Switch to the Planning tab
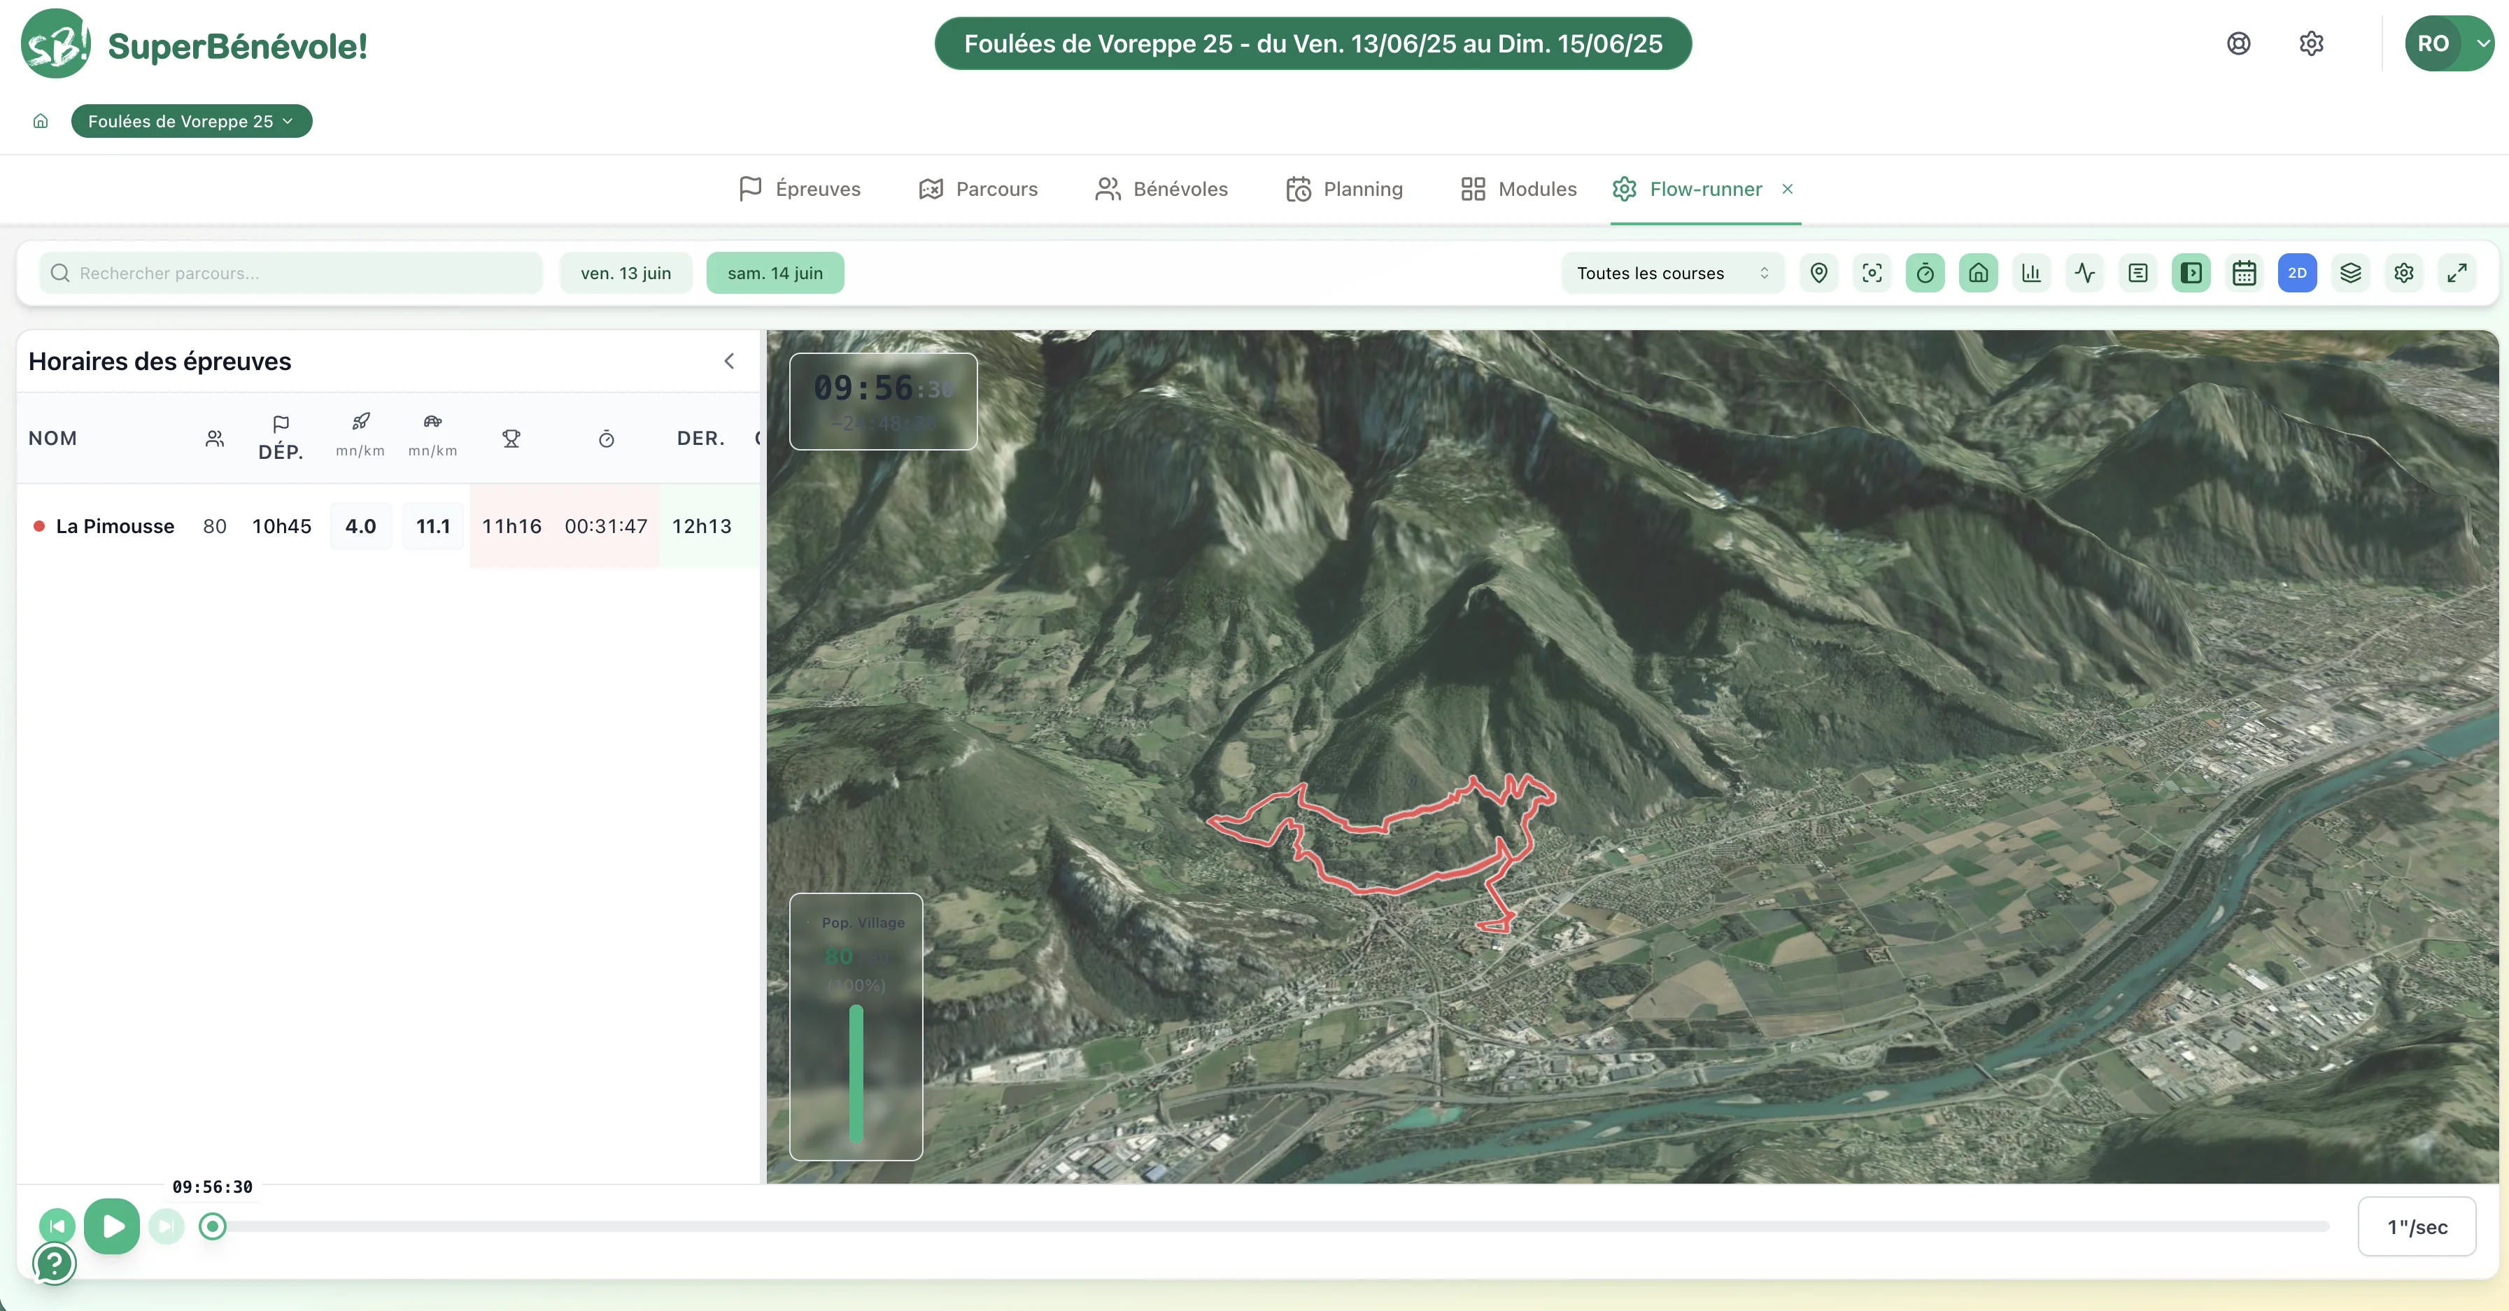Image resolution: width=2509 pixels, height=1311 pixels. [x=1344, y=189]
